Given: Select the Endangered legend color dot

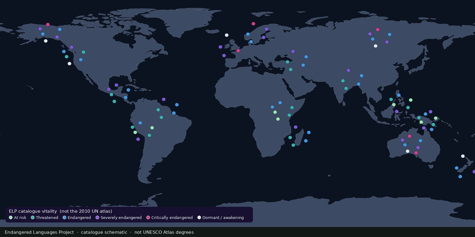Looking at the screenshot, I should (x=64, y=217).
